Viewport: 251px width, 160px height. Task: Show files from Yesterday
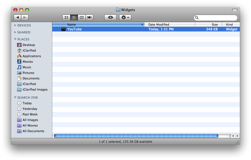coord(27,109)
